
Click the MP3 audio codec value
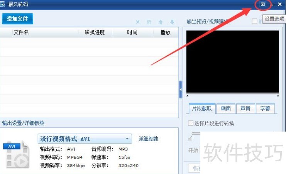[x=123, y=149]
